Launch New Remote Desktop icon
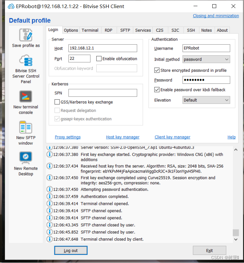The height and width of the screenshot is (263, 244). coord(25,158)
